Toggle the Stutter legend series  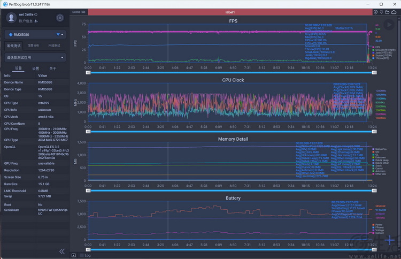(382, 55)
